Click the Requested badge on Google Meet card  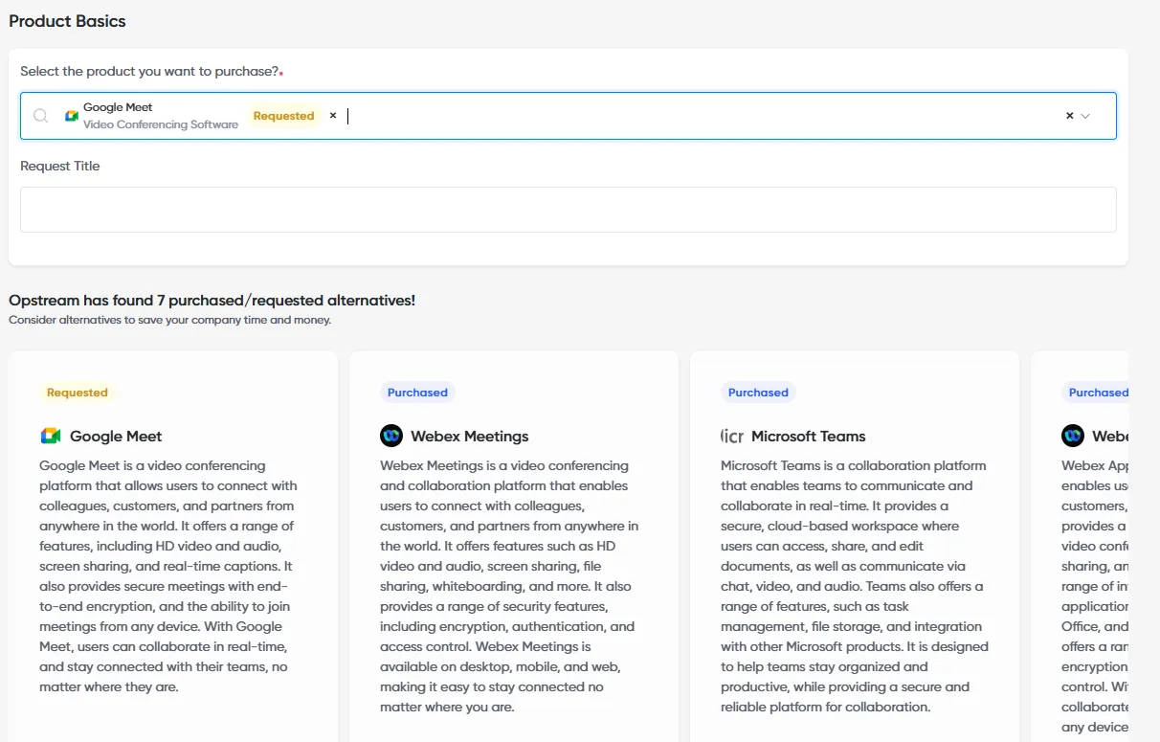pyautogui.click(x=78, y=393)
